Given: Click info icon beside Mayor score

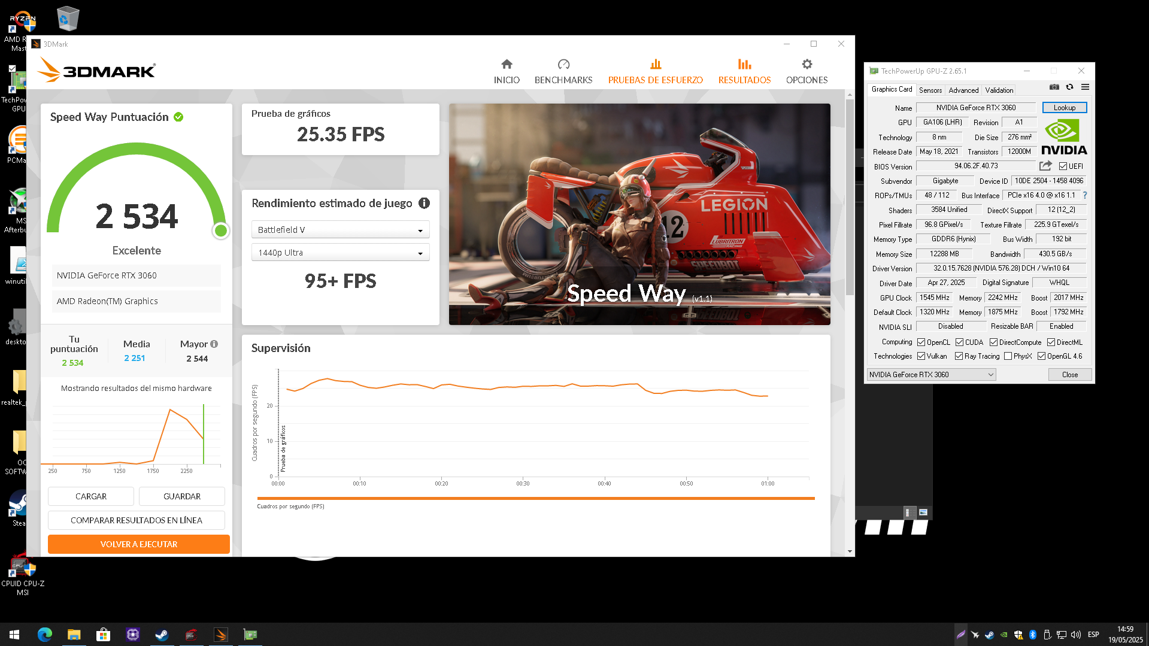Looking at the screenshot, I should (214, 344).
